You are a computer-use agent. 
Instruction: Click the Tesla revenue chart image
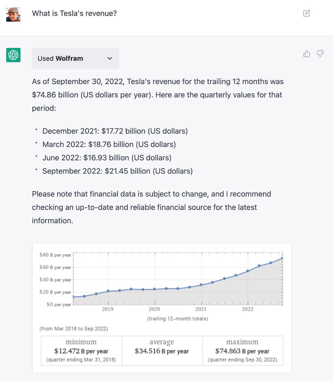162,308
